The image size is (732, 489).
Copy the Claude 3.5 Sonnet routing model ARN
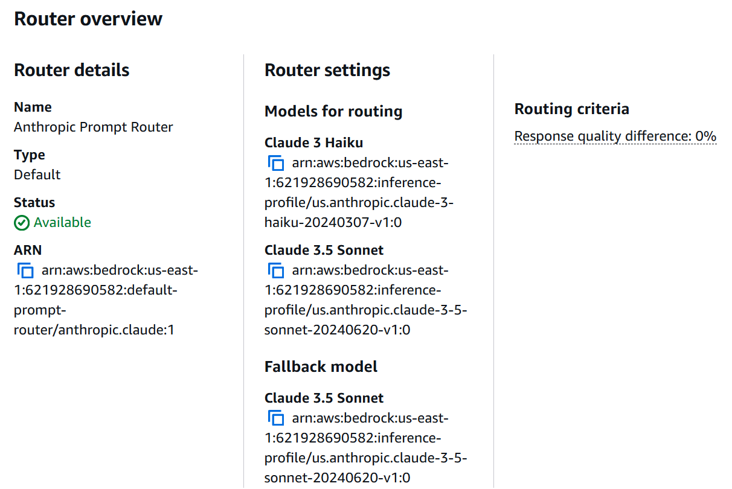(275, 270)
